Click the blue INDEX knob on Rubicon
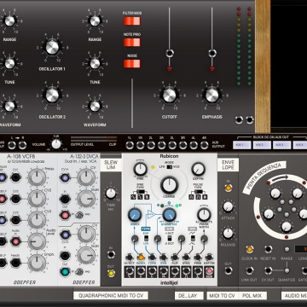Image resolution: width=307 pixels, height=307 pixels. click(x=135, y=215)
